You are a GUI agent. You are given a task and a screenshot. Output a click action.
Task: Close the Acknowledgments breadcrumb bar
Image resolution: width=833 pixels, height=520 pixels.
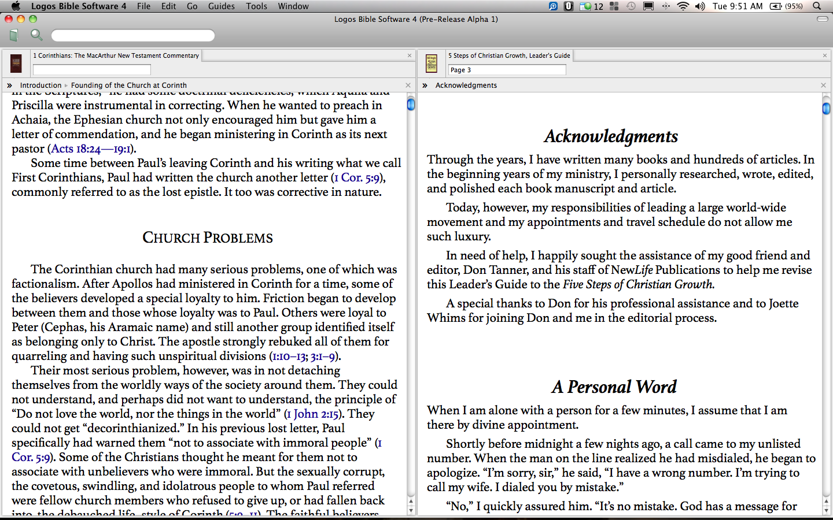pos(823,85)
